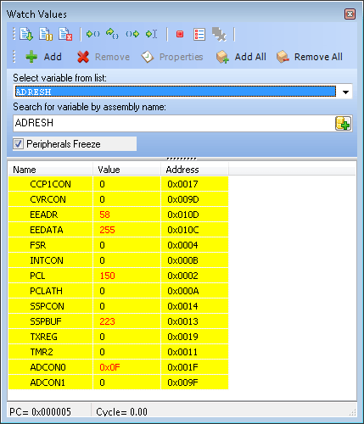This screenshot has width=364, height=424.
Task: Click the address 0x010D cell
Action: click(194, 215)
